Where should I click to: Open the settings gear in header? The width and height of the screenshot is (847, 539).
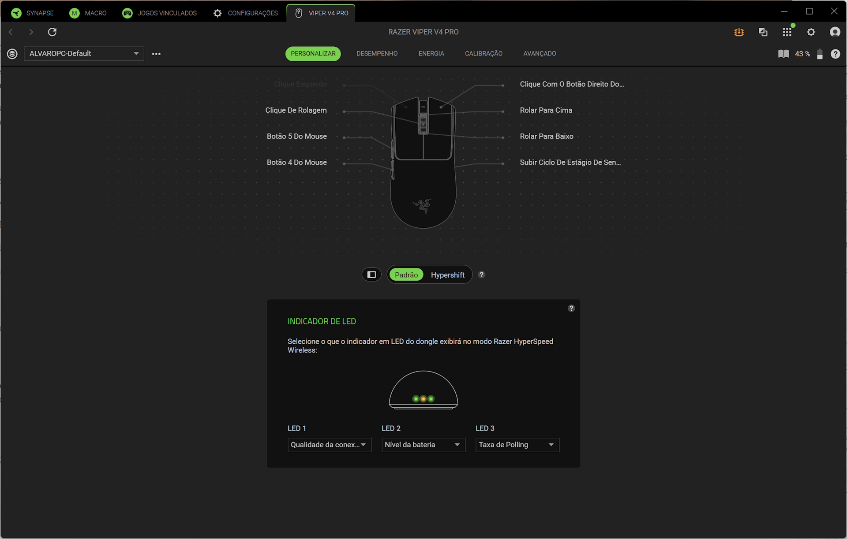(x=811, y=32)
